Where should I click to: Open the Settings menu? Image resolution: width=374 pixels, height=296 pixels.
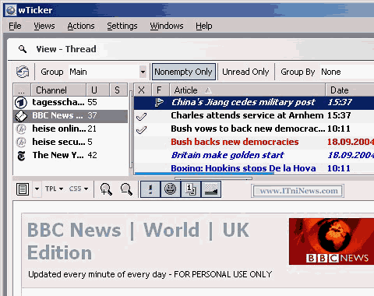tap(122, 26)
